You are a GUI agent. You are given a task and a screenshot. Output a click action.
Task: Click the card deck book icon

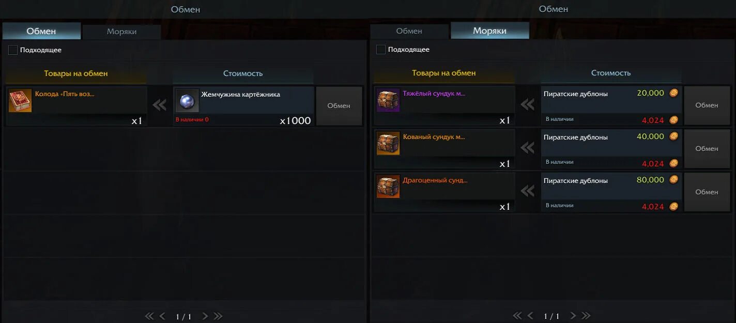20,101
